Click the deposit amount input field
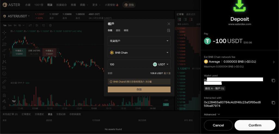Viewport: 279px width, 134px height. 128,64
